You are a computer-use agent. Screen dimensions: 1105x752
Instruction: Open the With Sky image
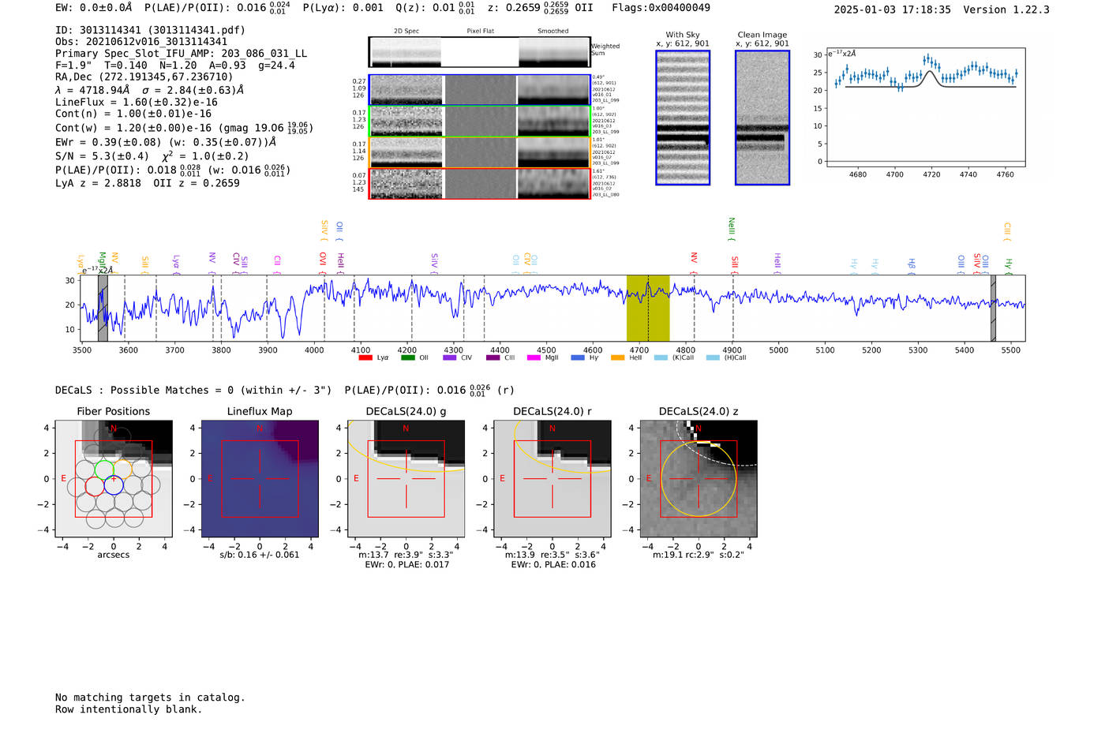[x=683, y=118]
